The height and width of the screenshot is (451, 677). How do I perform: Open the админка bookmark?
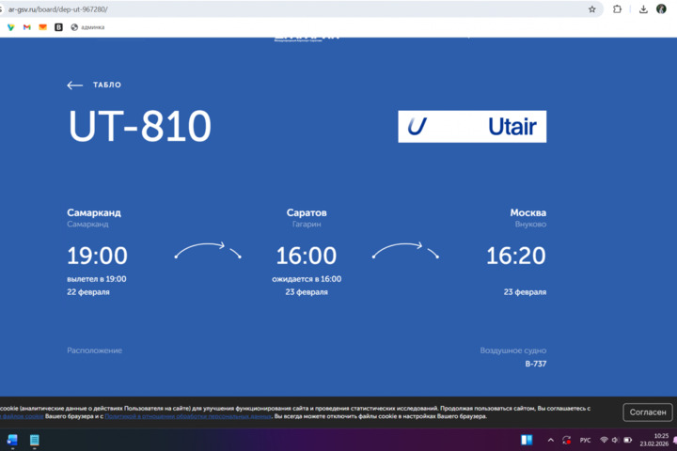pos(87,27)
